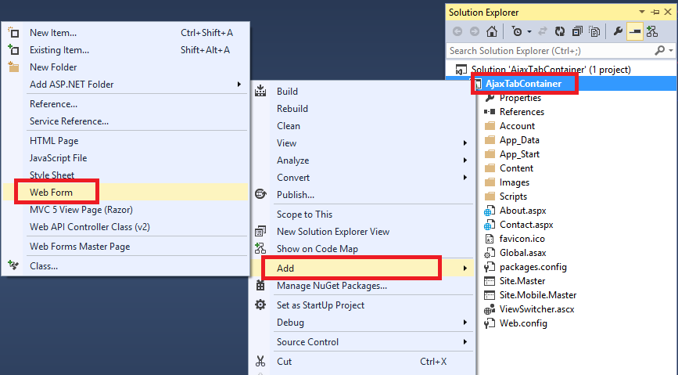This screenshot has height=375, width=678.
Task: Open Properties via the wrench toolbar icon
Action: pos(618,32)
